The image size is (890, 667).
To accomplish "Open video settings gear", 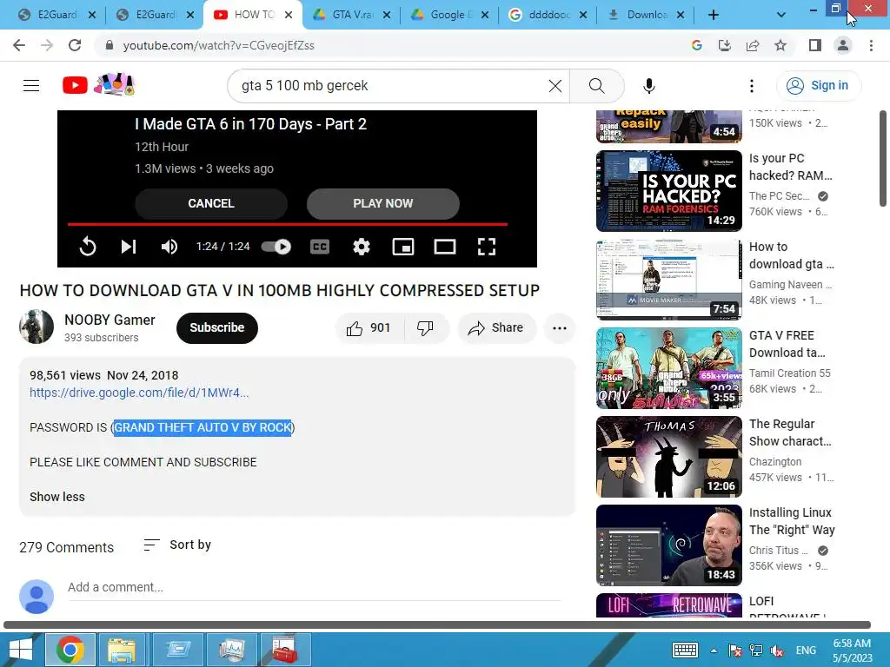I will [362, 247].
